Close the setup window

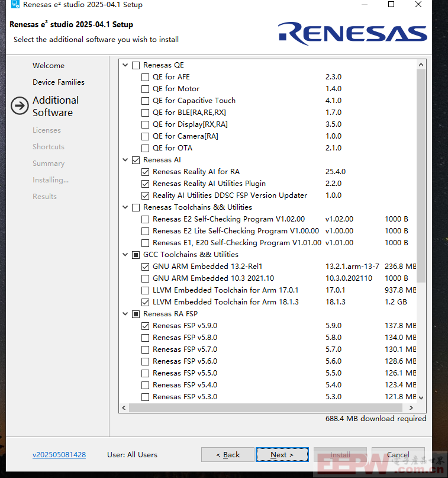click(418, 4)
